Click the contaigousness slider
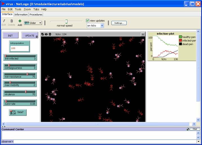 tap(20, 67)
